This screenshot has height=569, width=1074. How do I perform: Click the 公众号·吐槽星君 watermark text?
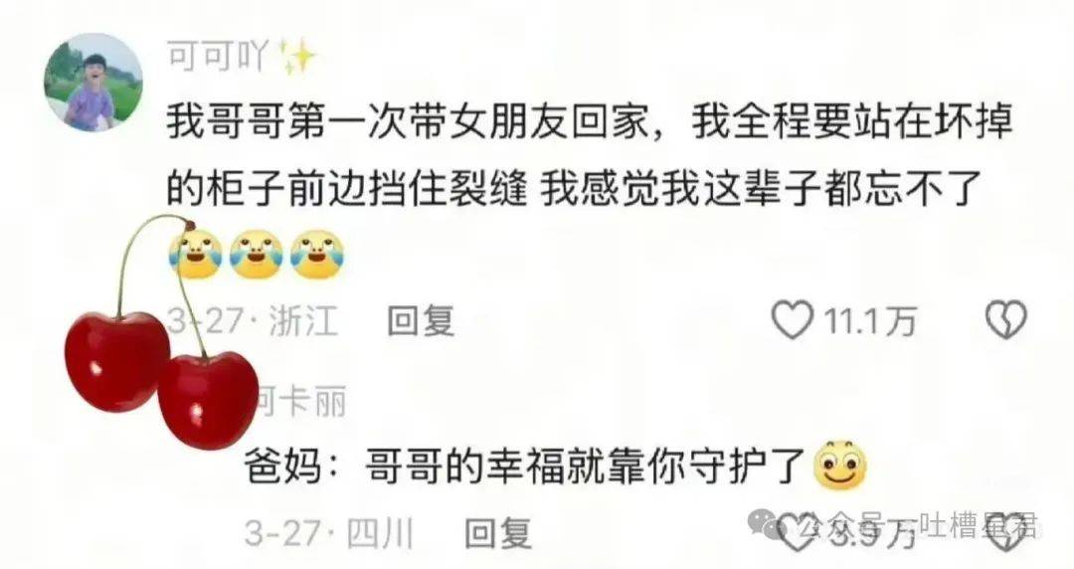click(x=917, y=526)
